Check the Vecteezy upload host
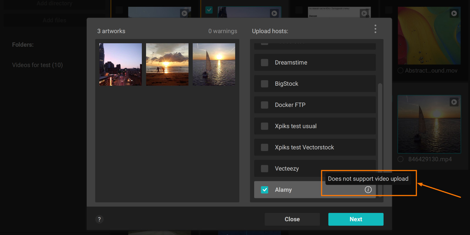 264,169
